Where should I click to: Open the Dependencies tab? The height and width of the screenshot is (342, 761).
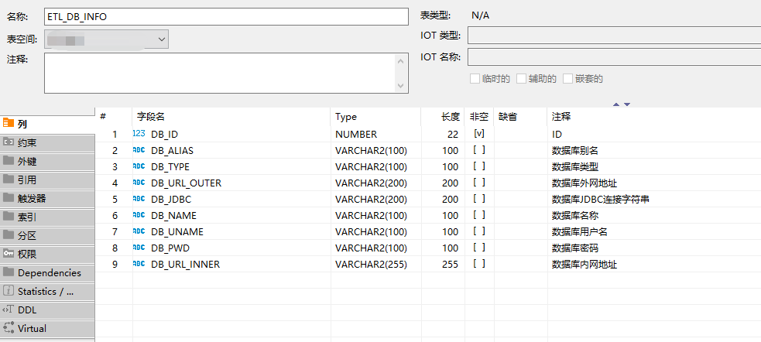[x=49, y=272]
